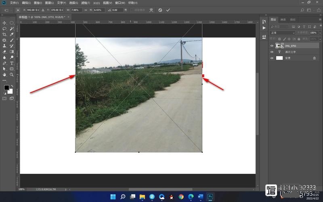Toggle warp mode icon in options bar
This screenshot has height=202, width=323.
[x=151, y=10]
